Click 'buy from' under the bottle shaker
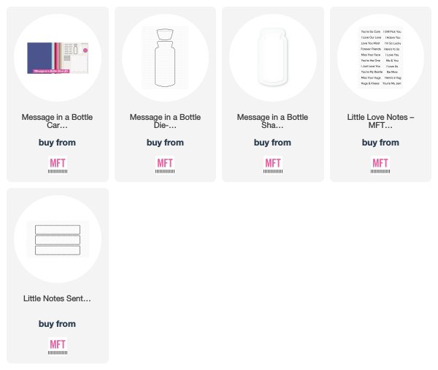The width and height of the screenshot is (438, 370). 272,143
